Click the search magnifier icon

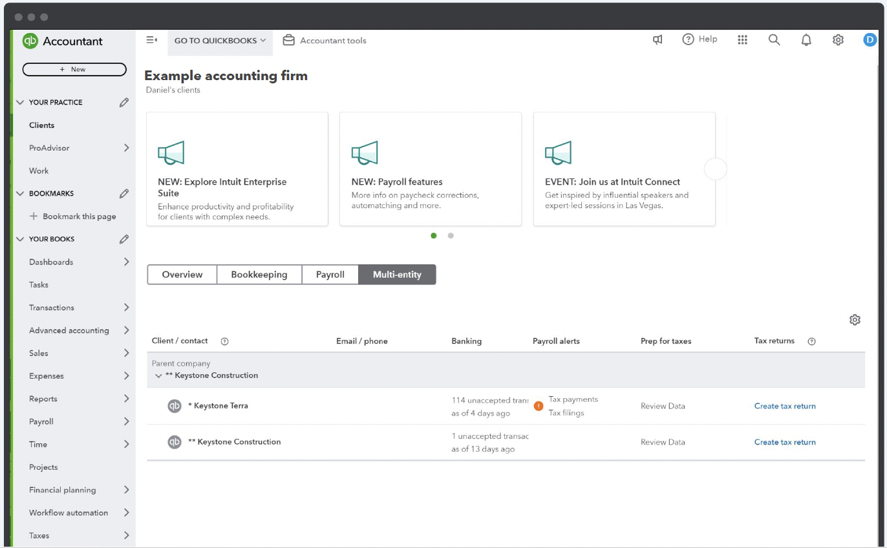(x=774, y=40)
